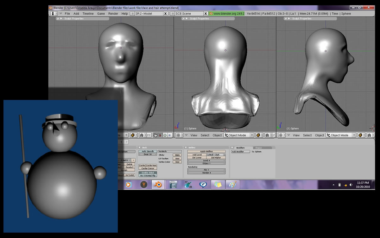Screen dimensions: 380x238
Task: Open the Paint app from the taskbar
Action: click(232, 184)
